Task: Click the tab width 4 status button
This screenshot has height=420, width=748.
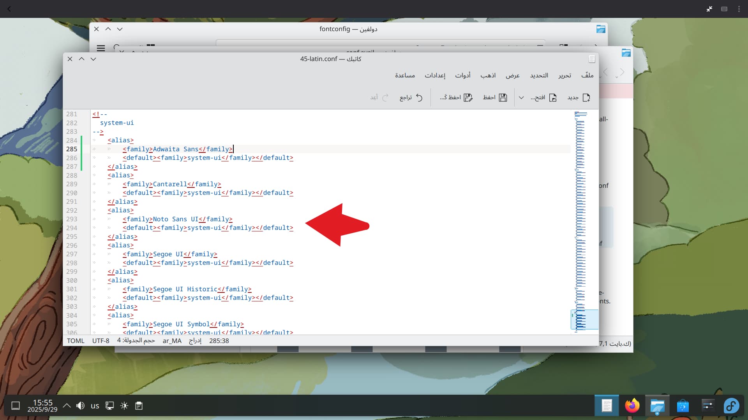Action: pyautogui.click(x=136, y=341)
